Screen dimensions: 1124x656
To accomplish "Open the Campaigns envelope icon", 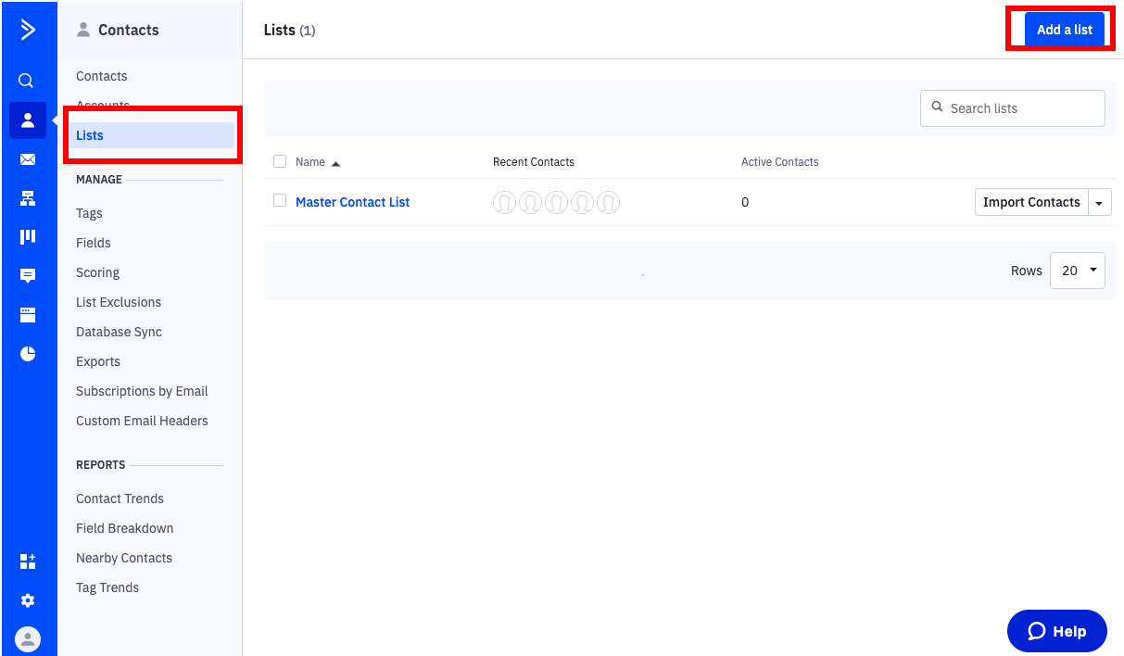I will (28, 159).
